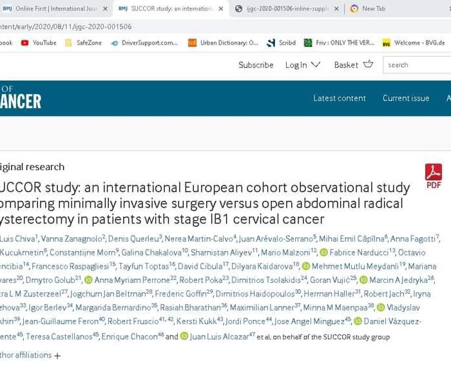Viewport: 451px width, 371px height.
Task: Switch to the jjgc-2020-001506 supplement tab
Action: tap(283, 8)
